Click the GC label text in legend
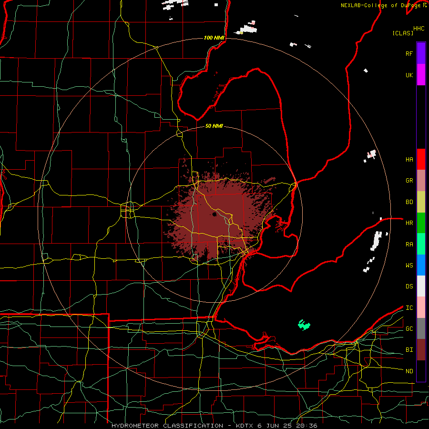This screenshot has width=429, height=429. click(x=409, y=329)
